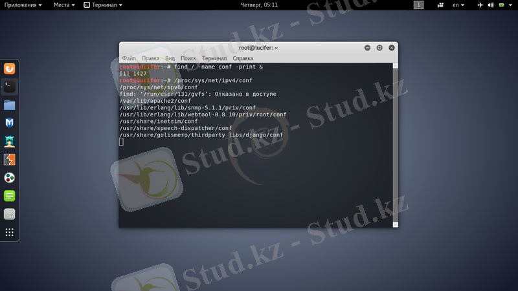Screen dimensions: 518x291
Task: Open the Терминал app menu in top bar
Action: pyautogui.click(x=103, y=5)
